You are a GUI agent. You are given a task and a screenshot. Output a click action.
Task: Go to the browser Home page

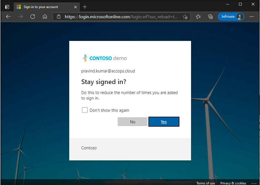tap(45, 17)
